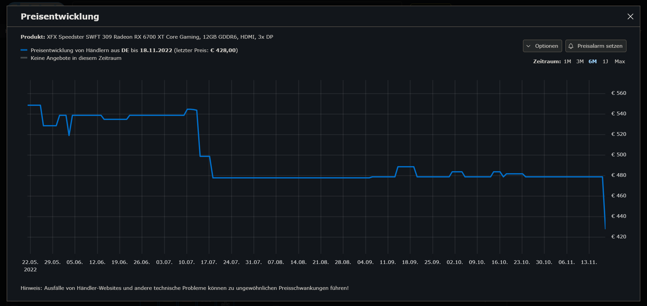Click the 14.08. date label
This screenshot has height=306, width=647.
299,262
